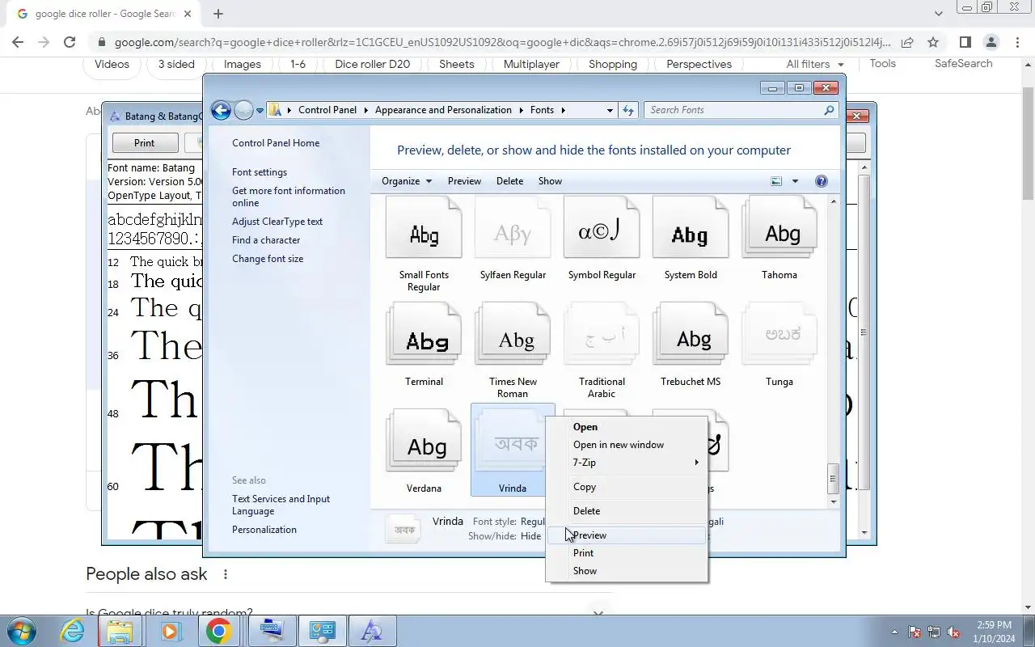The height and width of the screenshot is (647, 1035).
Task: Expand the 7-Zip submenu
Action: coord(627,463)
